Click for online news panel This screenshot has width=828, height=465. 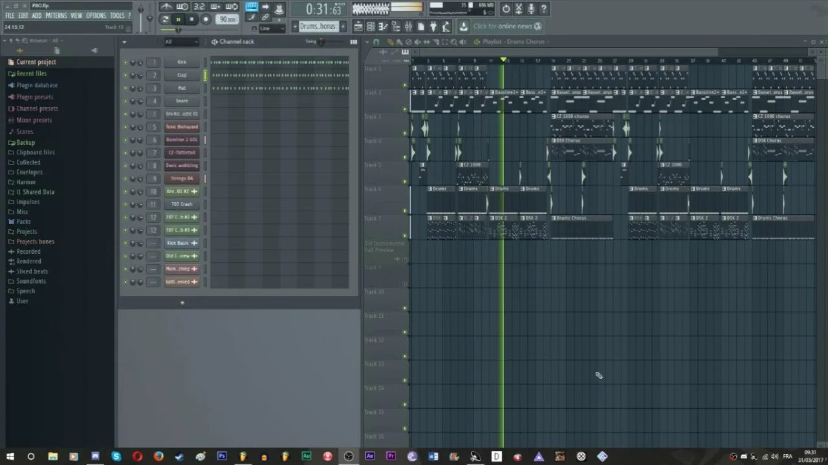point(507,26)
